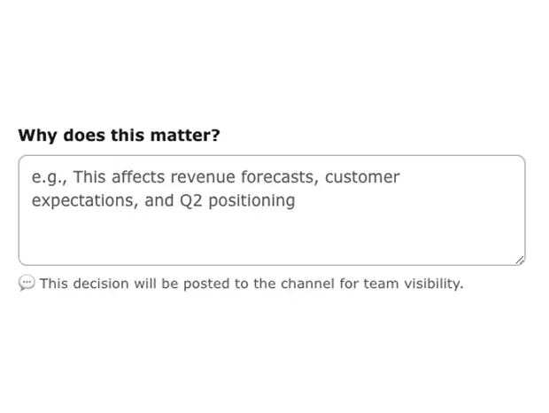
Task: Click the textarea resize grip in the corner
Action: 519,260
